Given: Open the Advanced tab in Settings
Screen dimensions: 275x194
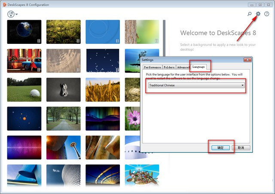Looking at the screenshot, I should pos(183,67).
